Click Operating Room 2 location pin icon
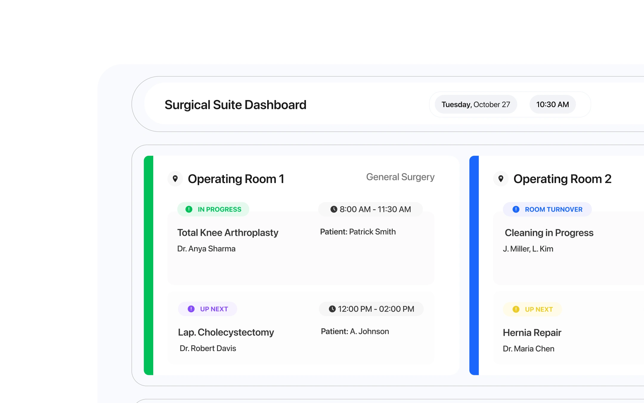Viewport: 644px width, 403px height. pyautogui.click(x=501, y=179)
